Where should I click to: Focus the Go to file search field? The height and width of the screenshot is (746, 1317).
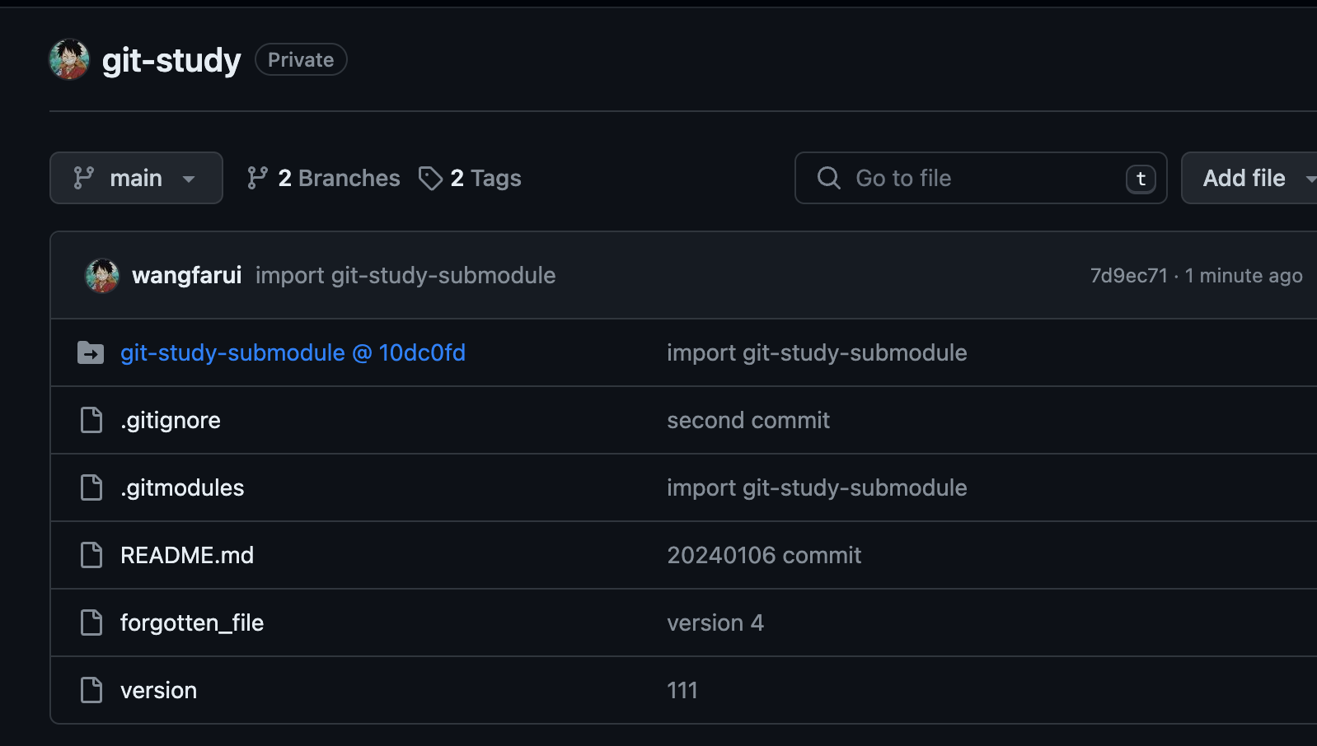point(981,178)
